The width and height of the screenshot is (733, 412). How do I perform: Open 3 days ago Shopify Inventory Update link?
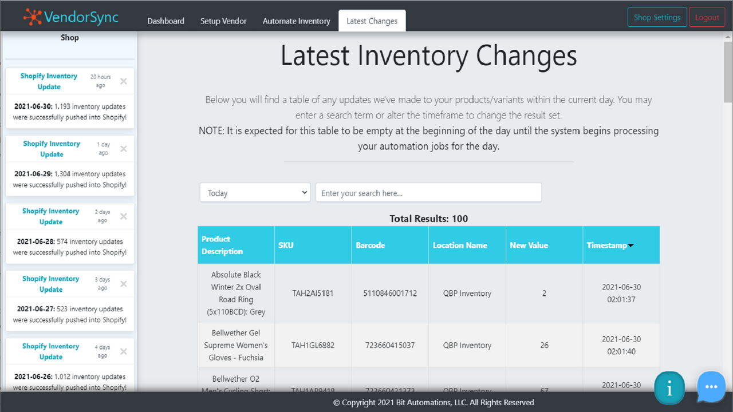point(51,284)
